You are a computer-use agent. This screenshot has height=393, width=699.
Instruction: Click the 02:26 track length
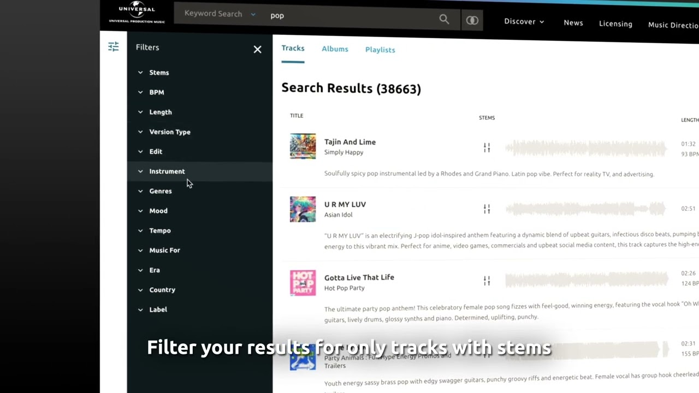tap(688, 273)
